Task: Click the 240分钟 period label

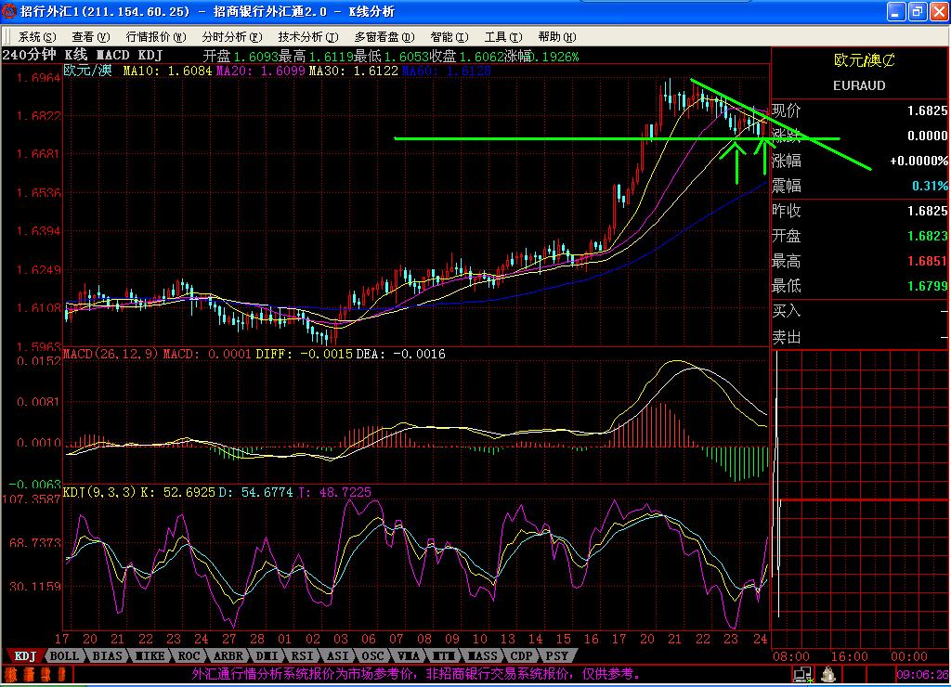Action: pyautogui.click(x=29, y=55)
